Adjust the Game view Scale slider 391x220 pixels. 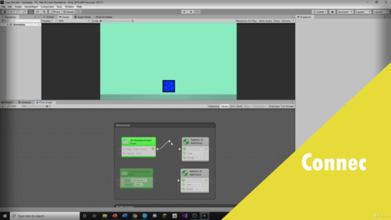pyautogui.click(x=115, y=21)
